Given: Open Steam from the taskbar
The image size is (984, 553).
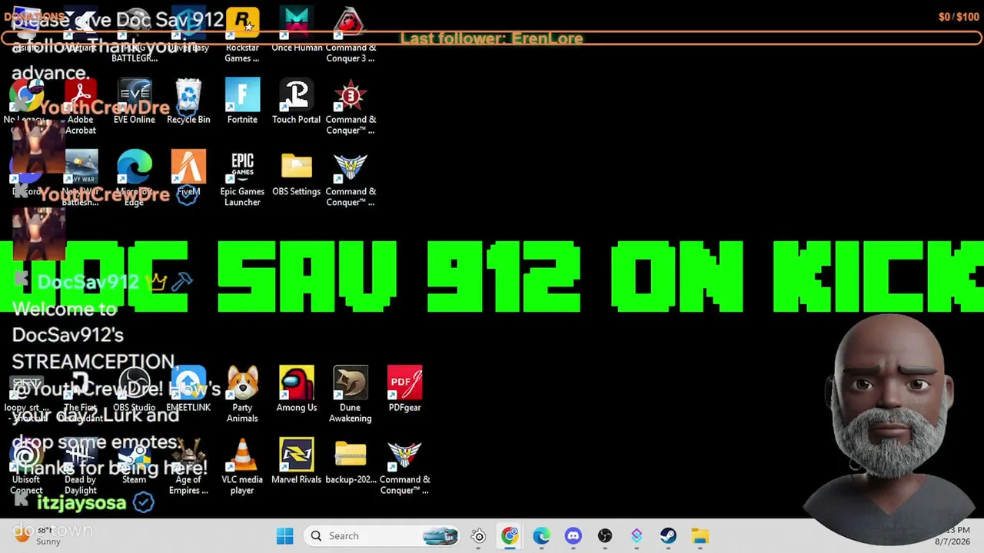Looking at the screenshot, I should [668, 536].
